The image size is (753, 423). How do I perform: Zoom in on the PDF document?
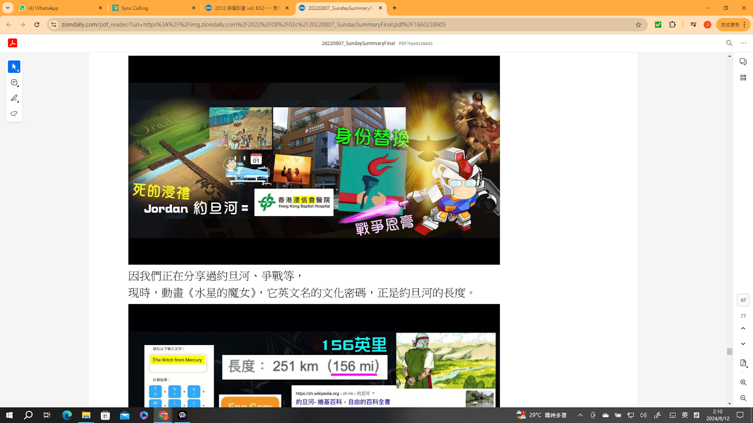[743, 383]
